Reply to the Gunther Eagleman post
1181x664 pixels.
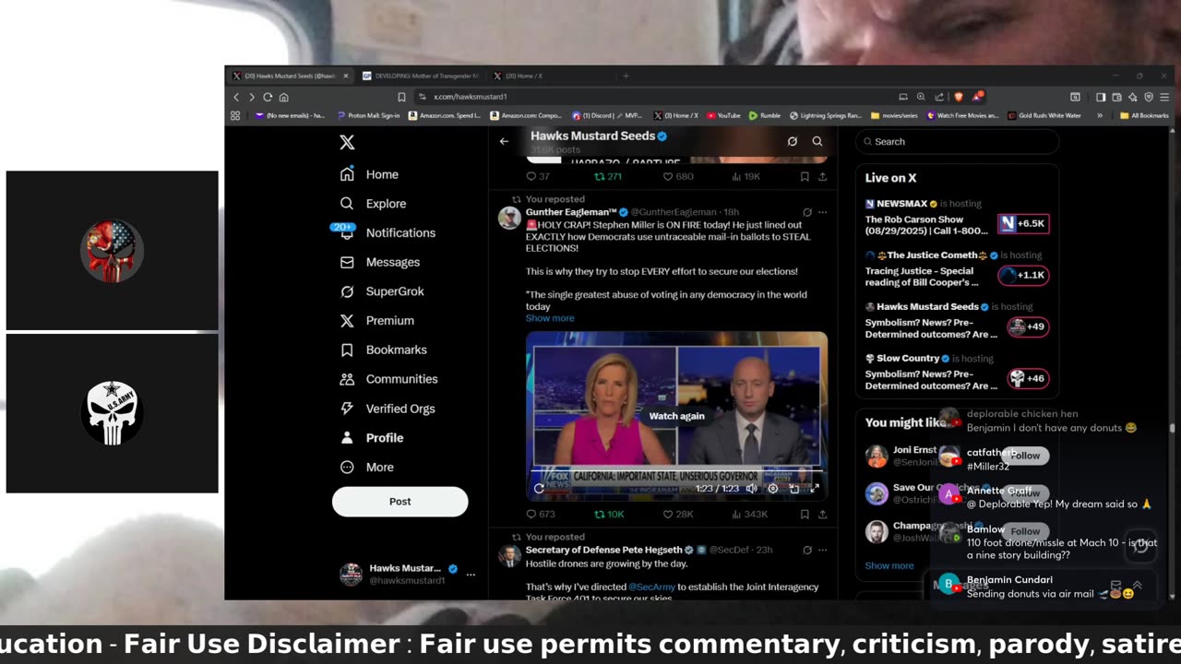[540, 515]
